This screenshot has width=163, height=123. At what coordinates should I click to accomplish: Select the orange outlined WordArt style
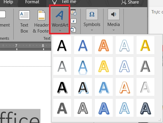pyautogui.click(x=125, y=87)
